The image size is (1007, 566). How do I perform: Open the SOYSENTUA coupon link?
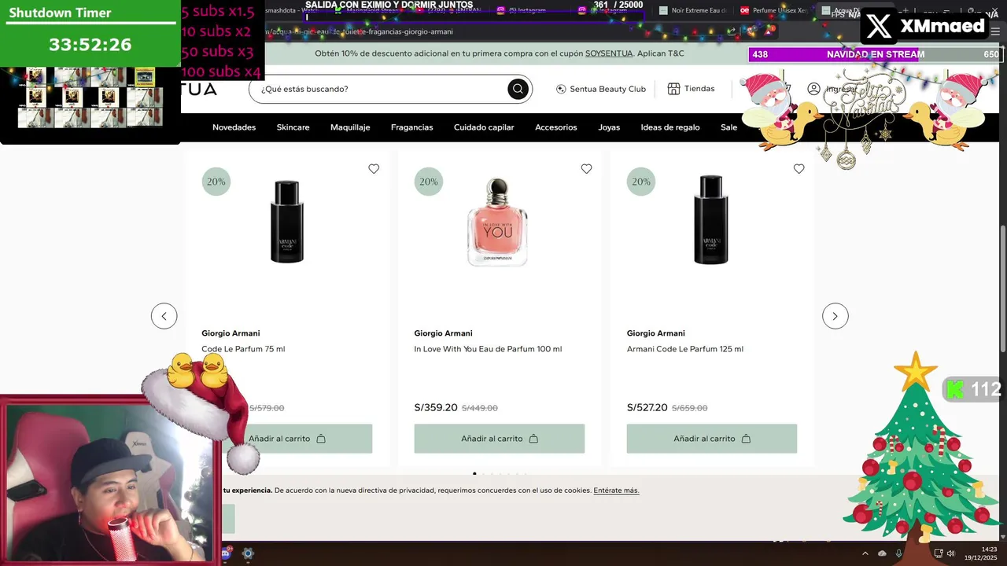(x=609, y=53)
